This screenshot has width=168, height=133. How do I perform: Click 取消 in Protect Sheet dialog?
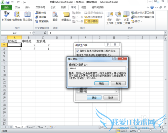click(x=111, y=98)
